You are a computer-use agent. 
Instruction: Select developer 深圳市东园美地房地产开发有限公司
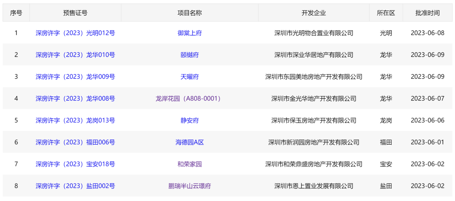(314, 77)
